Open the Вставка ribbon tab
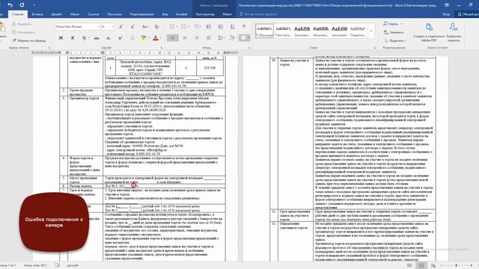 [37, 14]
